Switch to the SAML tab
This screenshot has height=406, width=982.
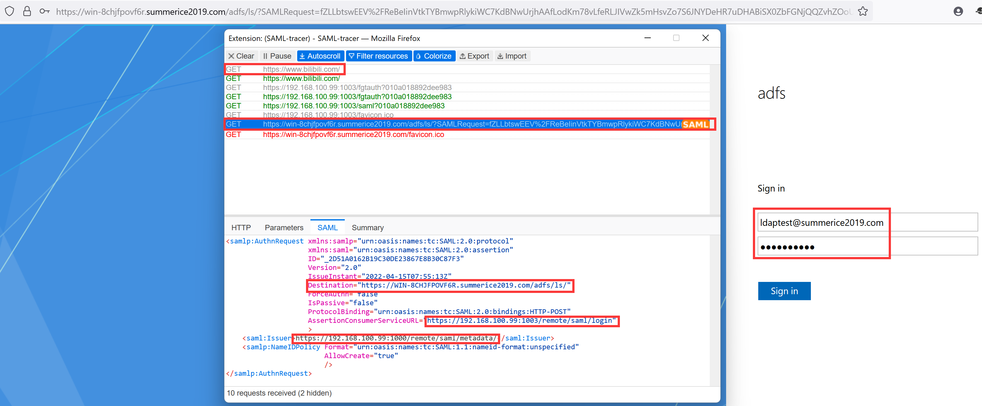(327, 228)
